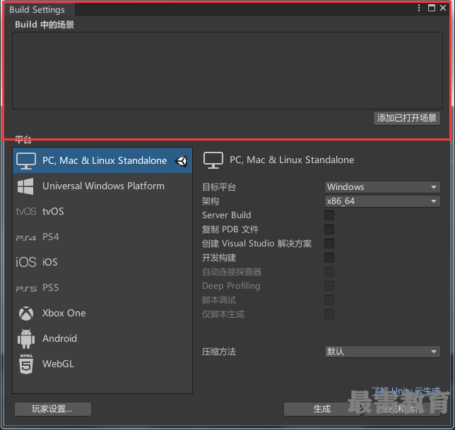The image size is (455, 430).
Task: Click the 架构 label
Action: tap(211, 201)
